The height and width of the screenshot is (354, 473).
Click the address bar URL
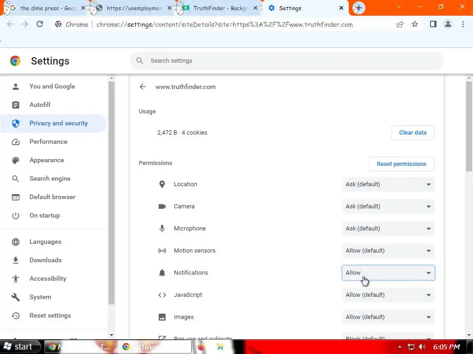224,24
